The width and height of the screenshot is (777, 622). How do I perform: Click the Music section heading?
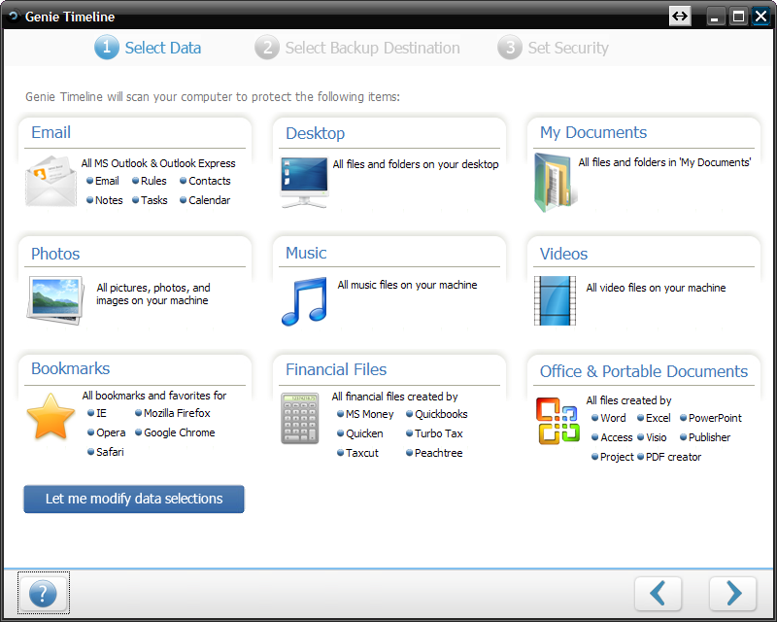(306, 253)
